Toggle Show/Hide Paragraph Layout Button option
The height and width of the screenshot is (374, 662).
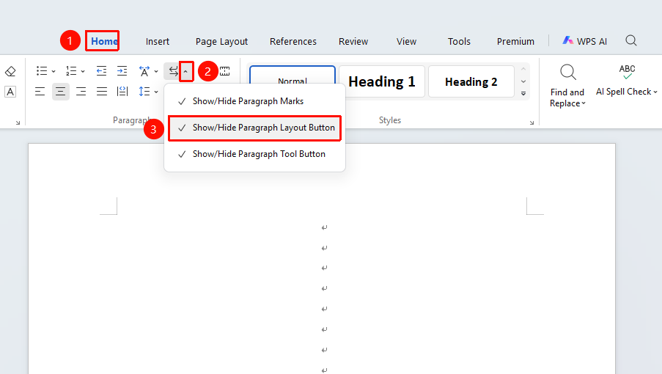[254, 128]
